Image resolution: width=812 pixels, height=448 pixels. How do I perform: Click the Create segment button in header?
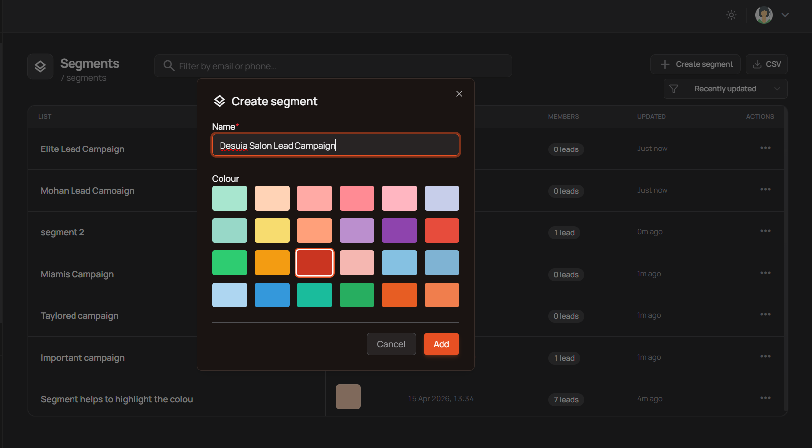pyautogui.click(x=695, y=64)
